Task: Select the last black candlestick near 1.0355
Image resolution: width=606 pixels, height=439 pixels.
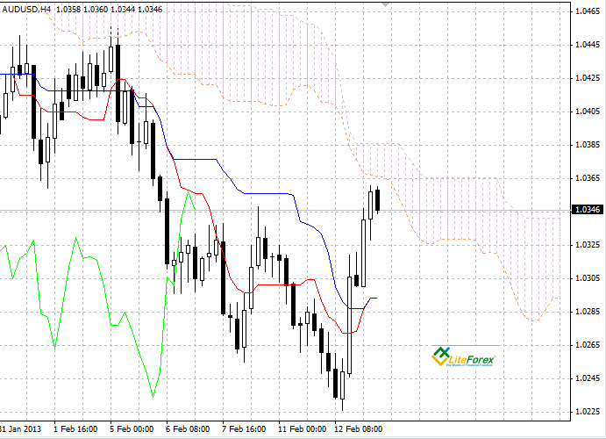Action: [x=378, y=200]
